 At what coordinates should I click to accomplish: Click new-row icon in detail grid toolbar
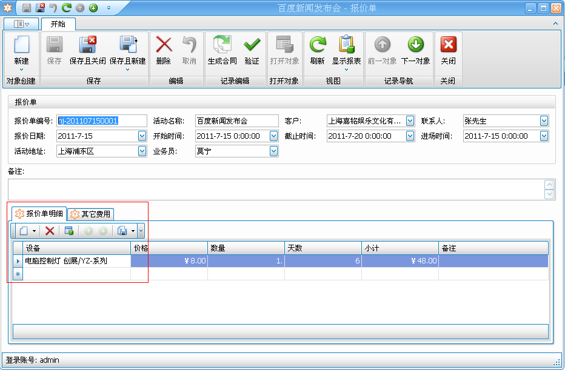pos(24,231)
